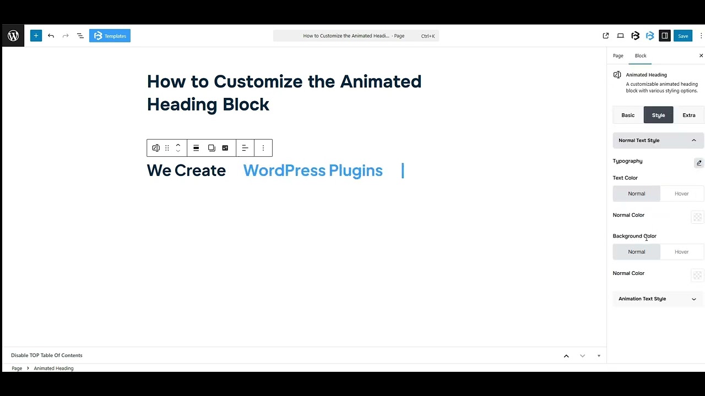Click the Save button
The image size is (705, 396).
pyautogui.click(x=683, y=36)
